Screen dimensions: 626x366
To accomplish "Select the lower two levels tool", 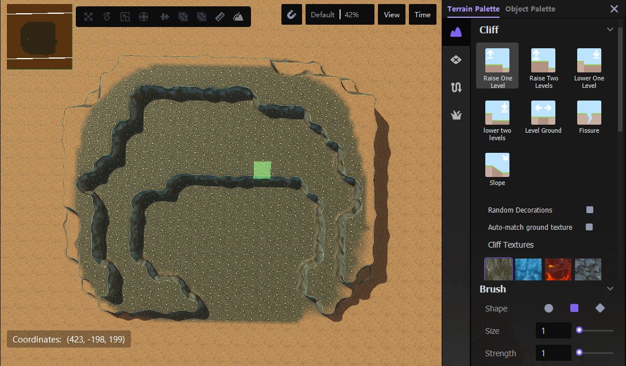I will (x=497, y=120).
